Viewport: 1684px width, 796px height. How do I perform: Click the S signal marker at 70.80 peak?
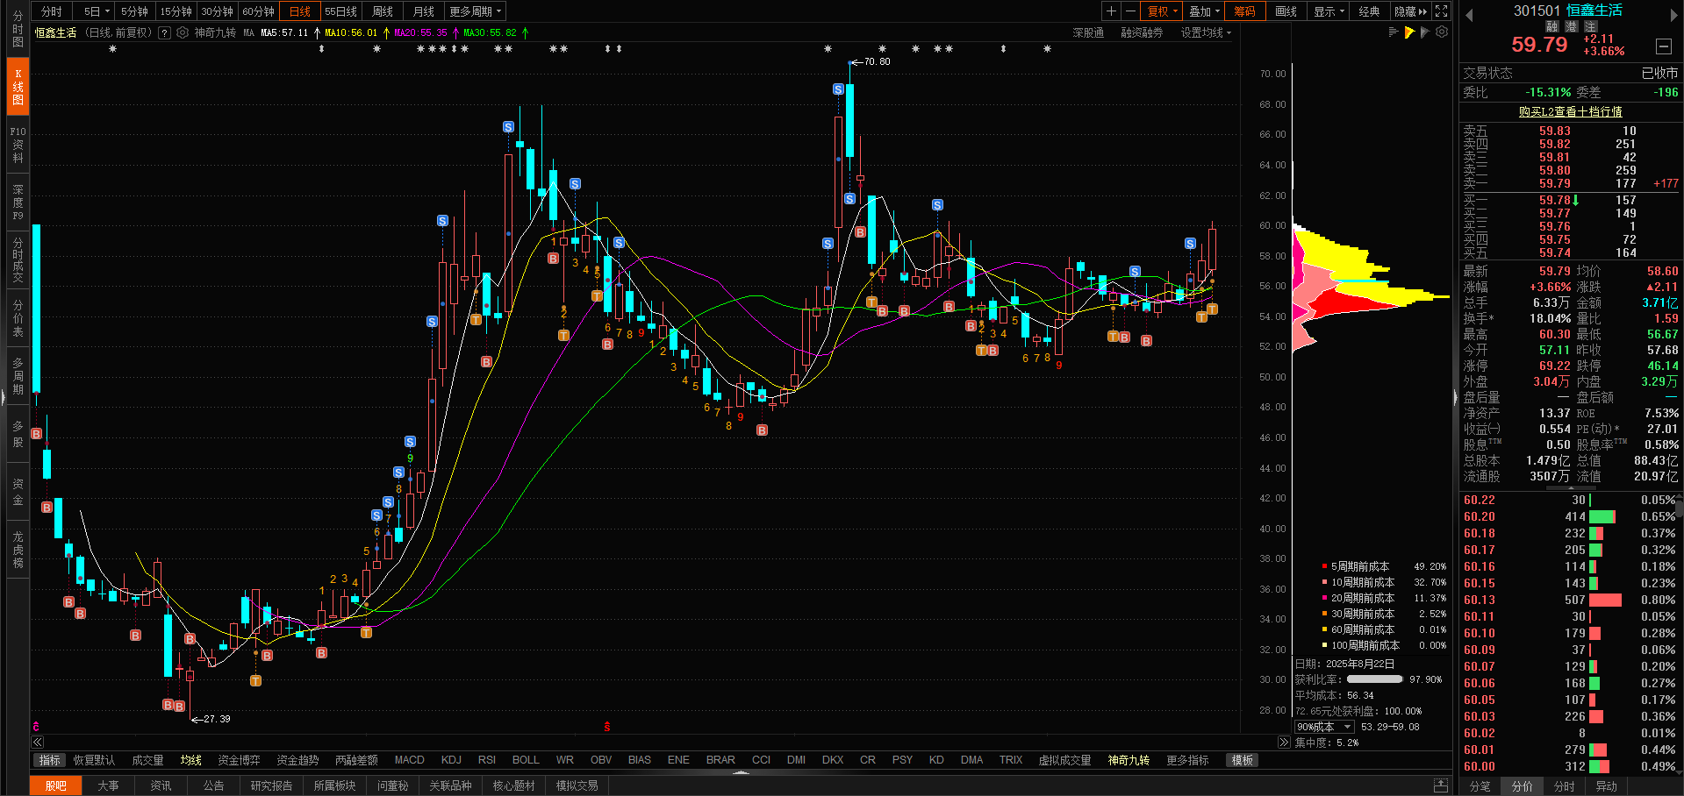point(838,89)
